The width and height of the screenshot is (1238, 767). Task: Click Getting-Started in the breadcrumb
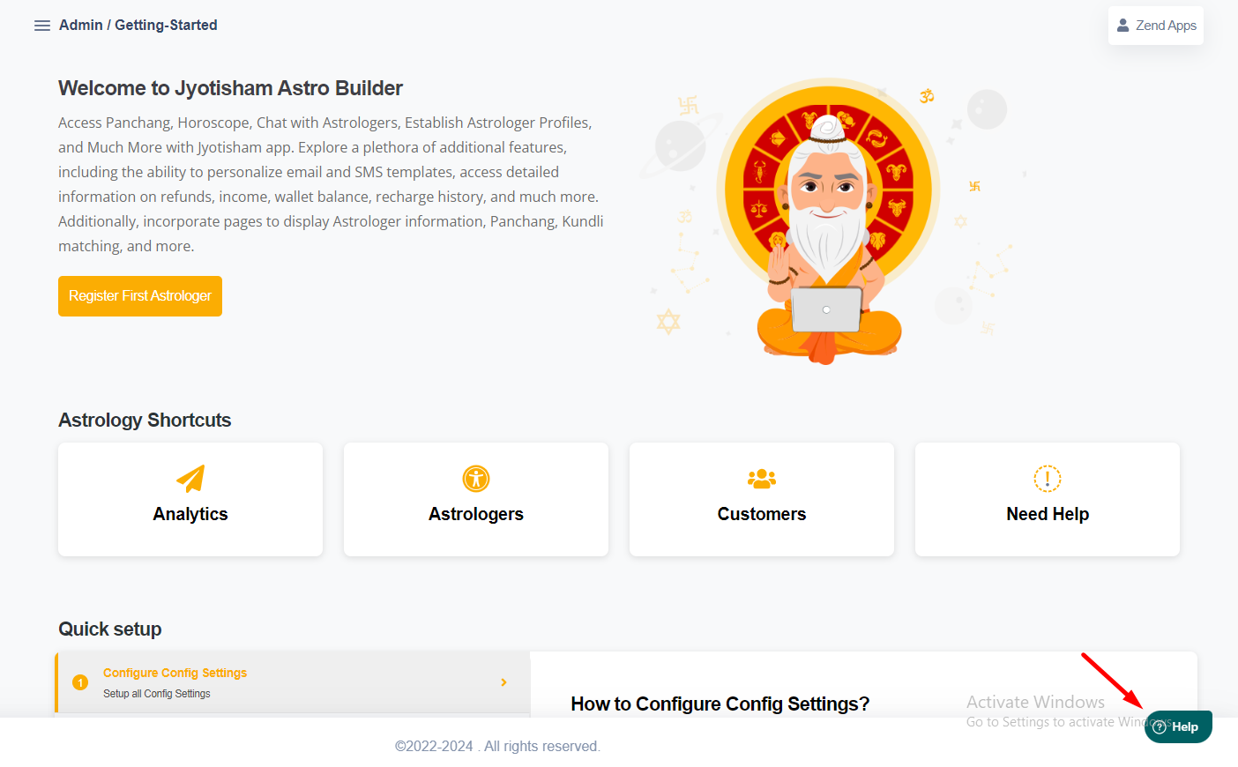(166, 25)
